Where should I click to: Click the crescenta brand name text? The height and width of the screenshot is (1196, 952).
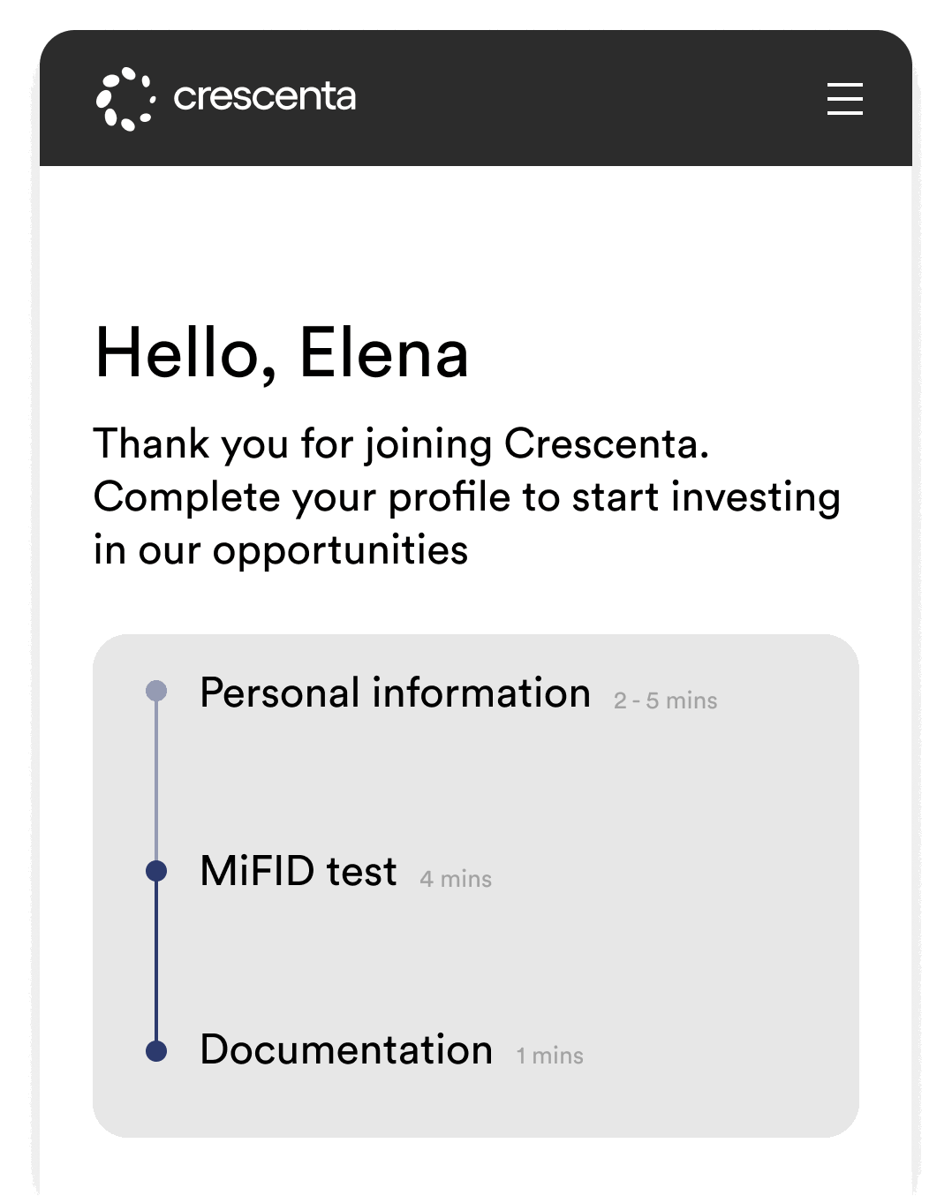coord(265,96)
